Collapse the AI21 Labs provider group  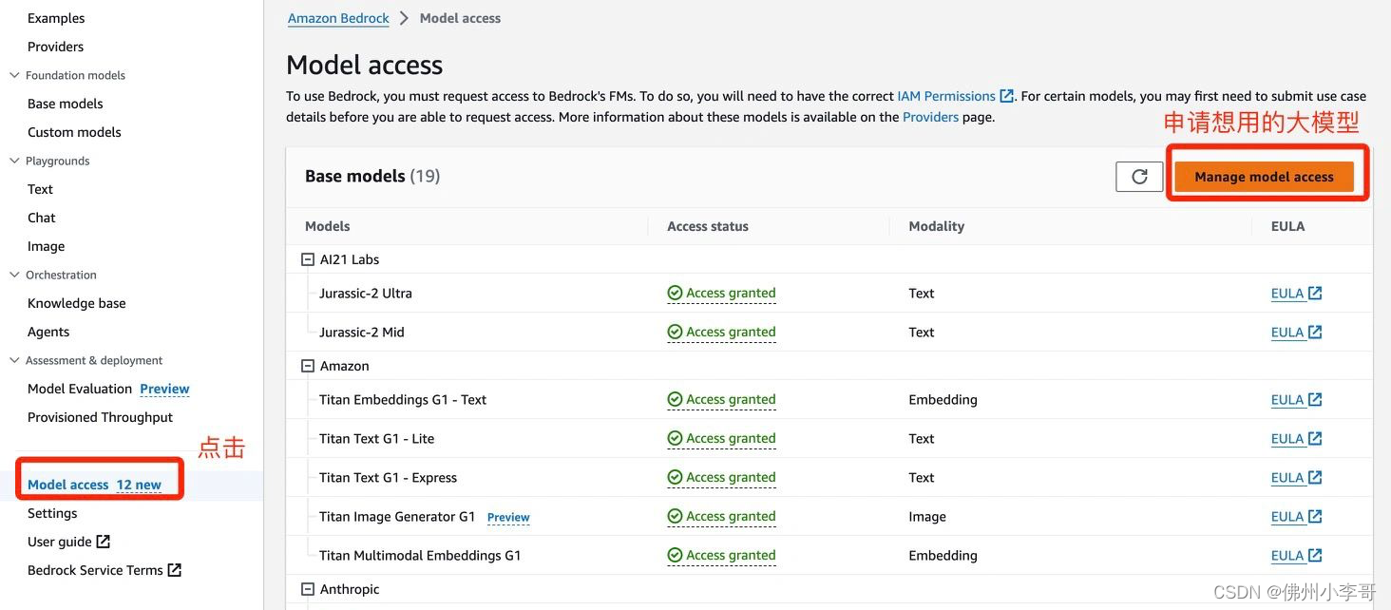point(308,259)
